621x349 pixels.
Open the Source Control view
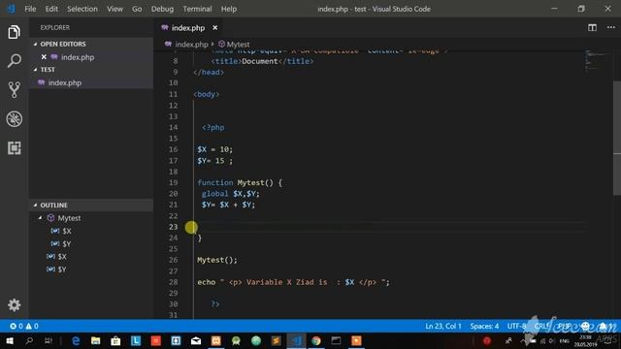click(x=15, y=90)
